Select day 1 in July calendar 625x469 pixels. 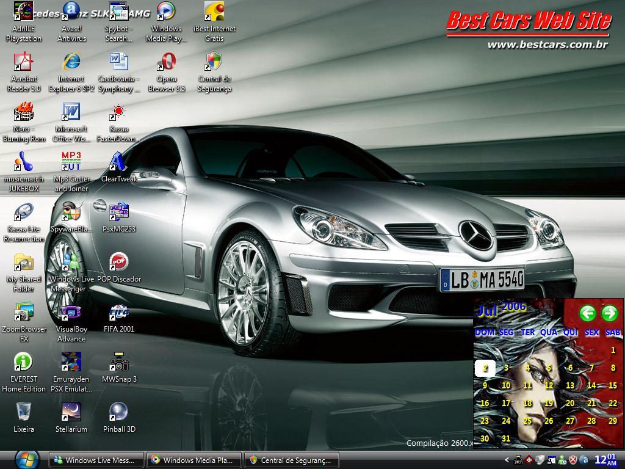[x=613, y=350]
